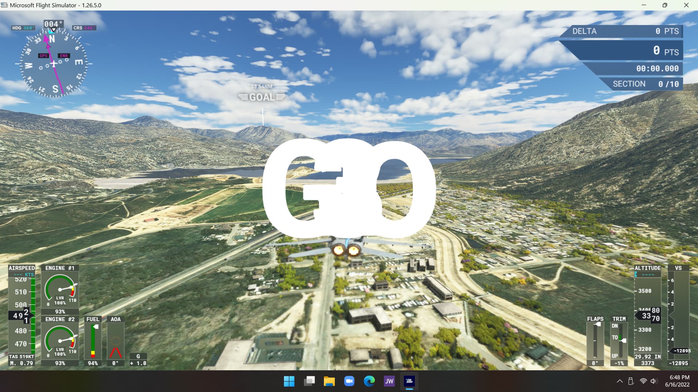Click the DELTA points panel

pos(622,31)
